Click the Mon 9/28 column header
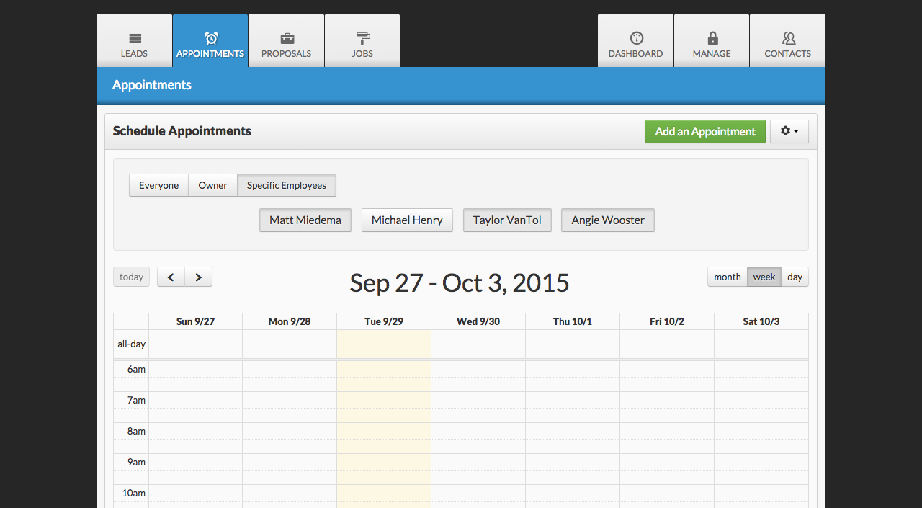This screenshot has height=508, width=922. pos(290,321)
